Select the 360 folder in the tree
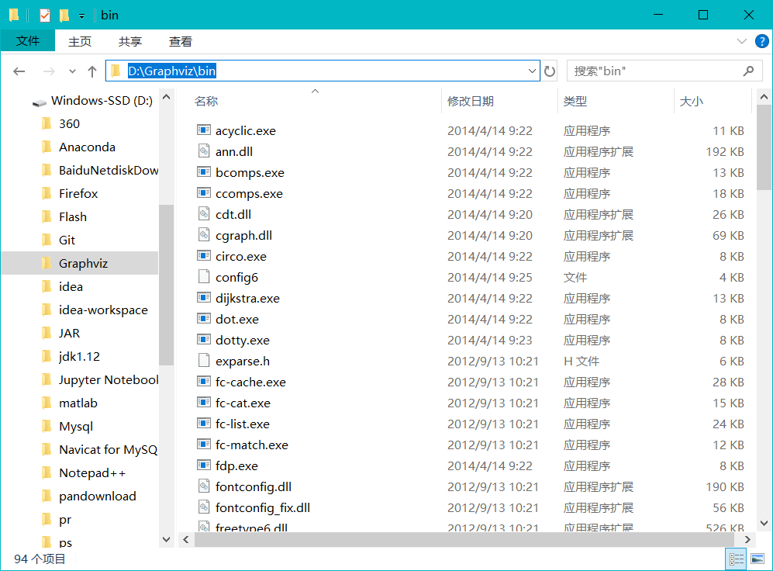 69,124
